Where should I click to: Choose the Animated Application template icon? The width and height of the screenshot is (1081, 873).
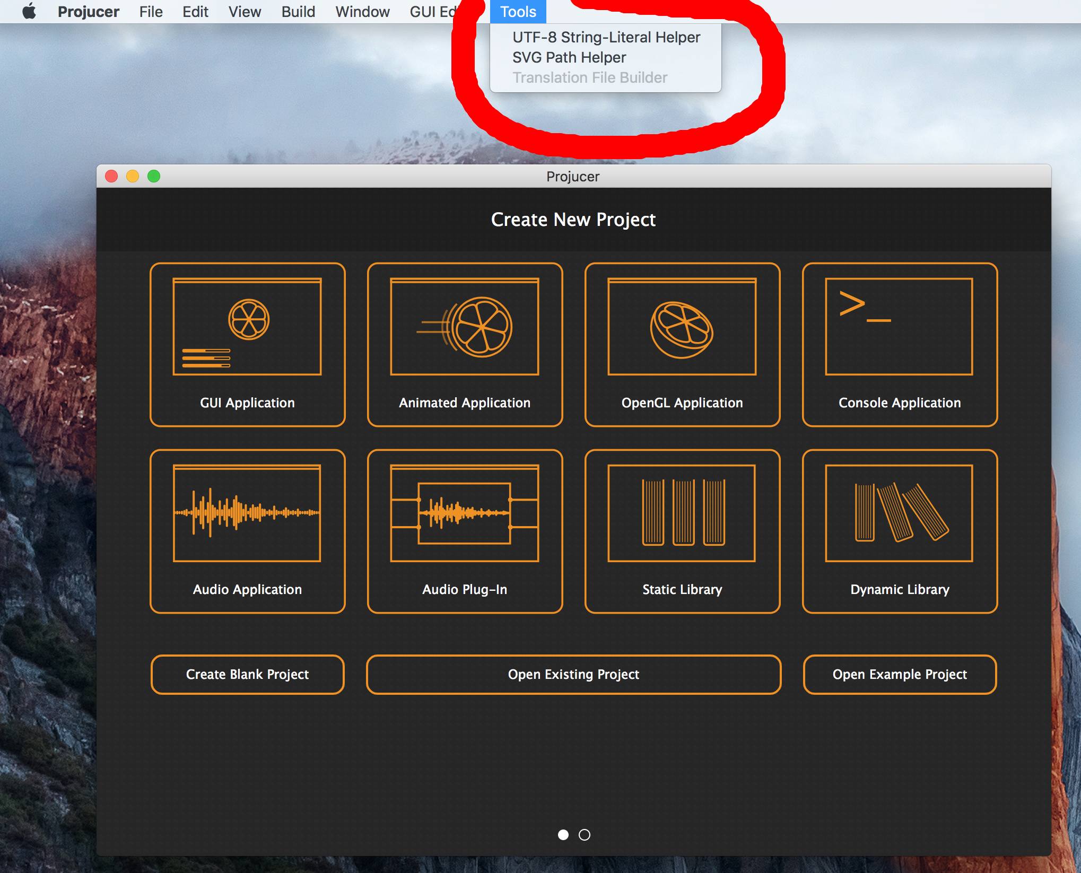coord(465,327)
